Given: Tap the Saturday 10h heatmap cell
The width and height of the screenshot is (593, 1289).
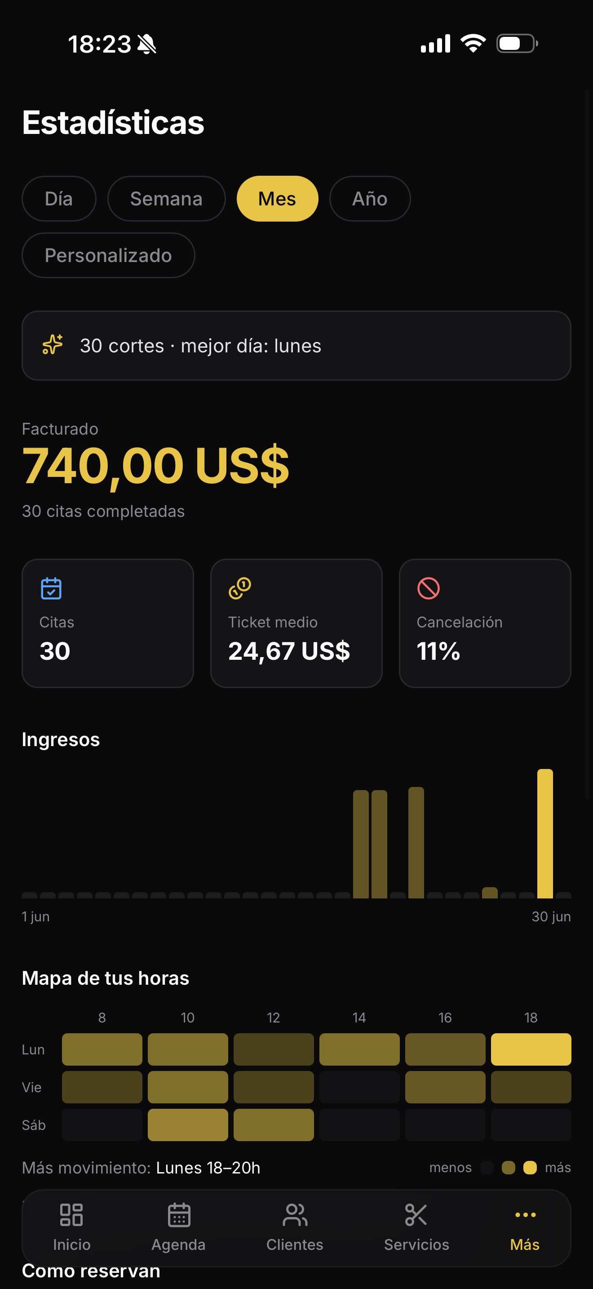Looking at the screenshot, I should (x=188, y=1125).
